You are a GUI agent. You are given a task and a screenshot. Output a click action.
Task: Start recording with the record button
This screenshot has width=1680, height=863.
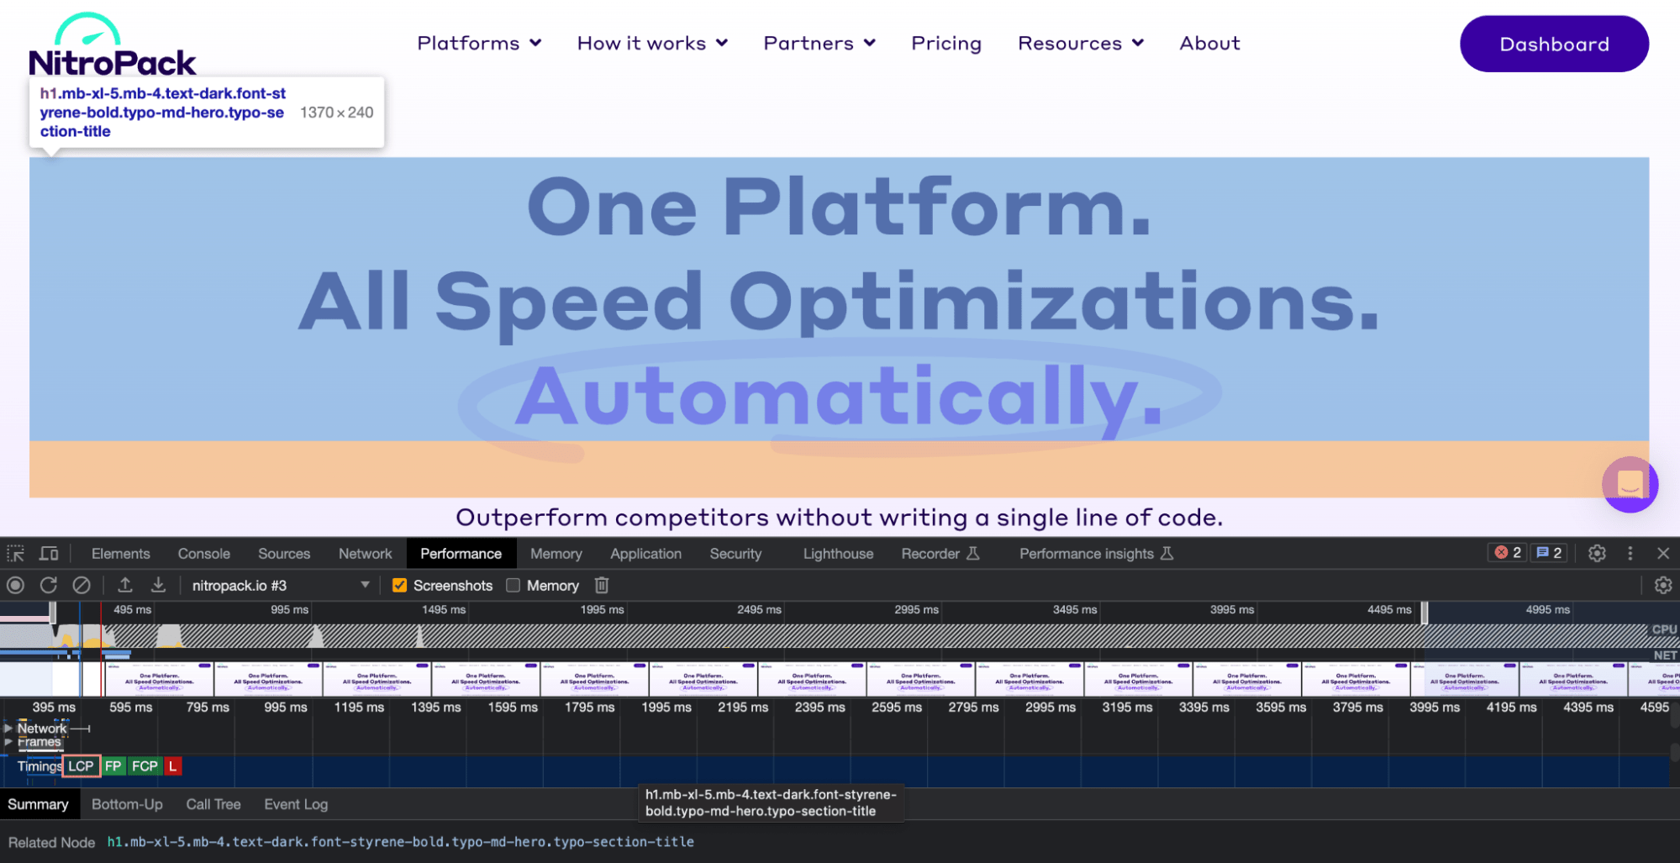click(15, 585)
